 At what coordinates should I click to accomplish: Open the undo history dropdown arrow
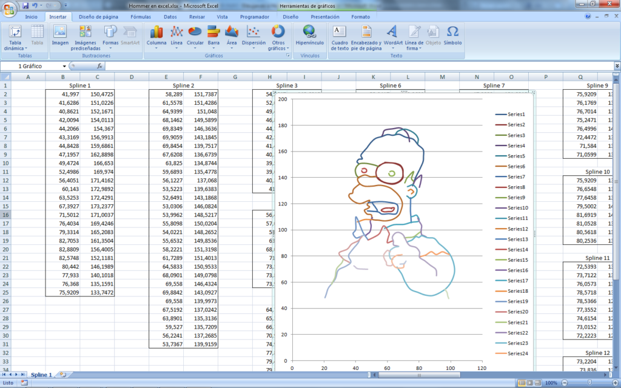(x=41, y=5)
